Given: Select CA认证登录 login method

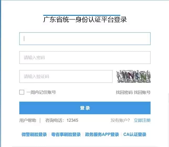Looking at the screenshot, I should click(135, 134).
